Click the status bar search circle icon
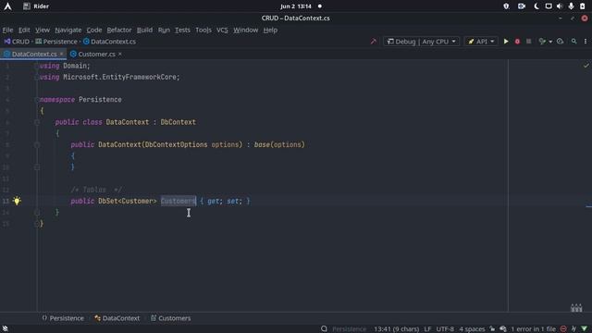 [x=324, y=329]
